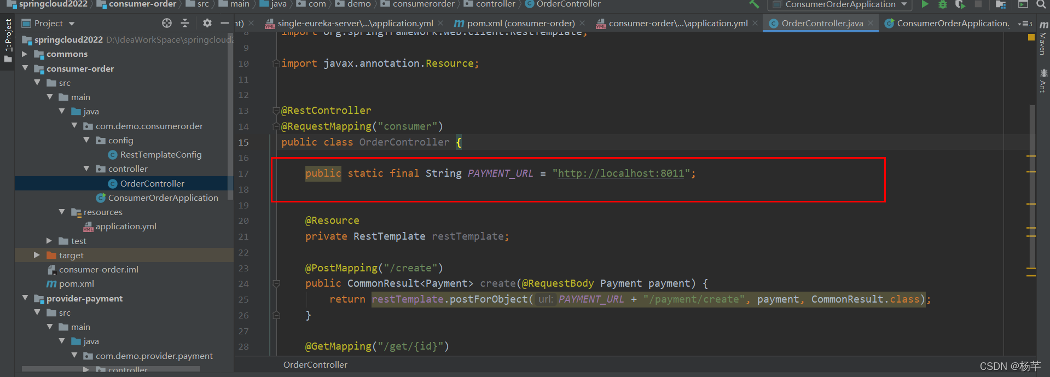1050x377 pixels.
Task: Collapse the provider-payment module
Action: click(25, 298)
